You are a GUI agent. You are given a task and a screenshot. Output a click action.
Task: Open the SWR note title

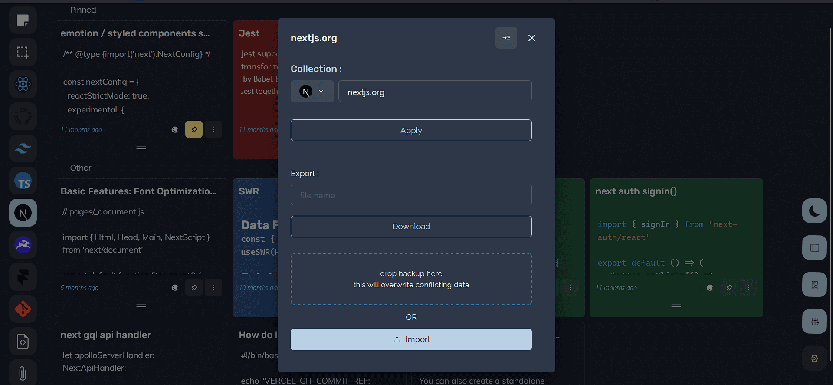(249, 191)
